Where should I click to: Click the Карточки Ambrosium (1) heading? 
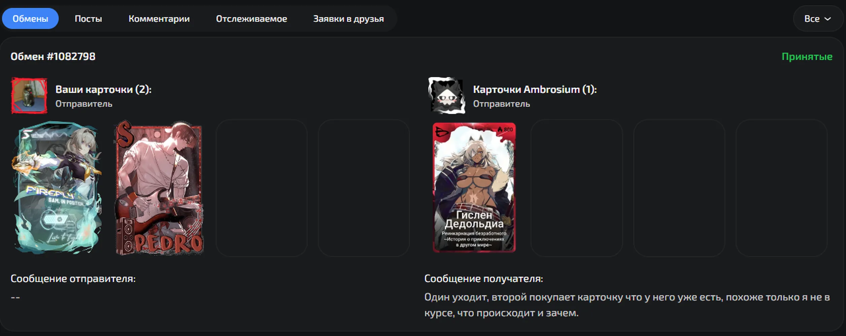(x=535, y=89)
